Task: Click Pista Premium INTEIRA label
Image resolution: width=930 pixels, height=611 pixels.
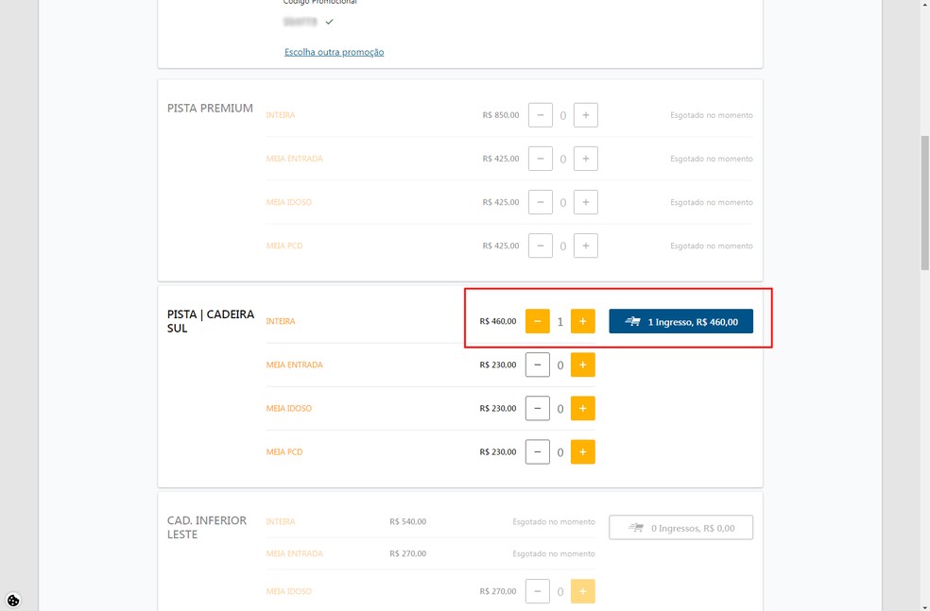Action: point(281,115)
